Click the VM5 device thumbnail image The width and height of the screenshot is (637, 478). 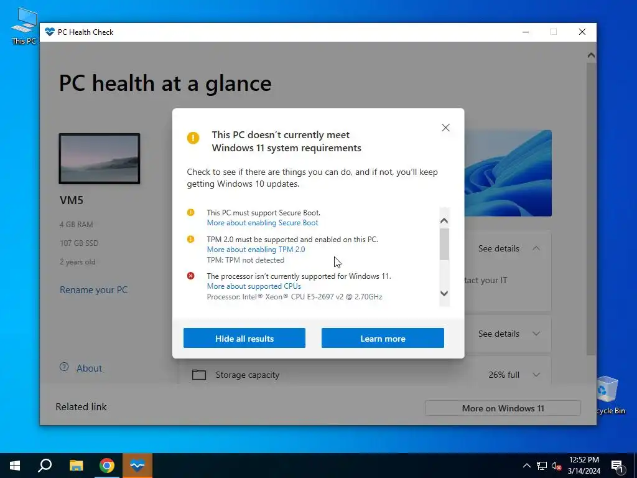tap(100, 159)
